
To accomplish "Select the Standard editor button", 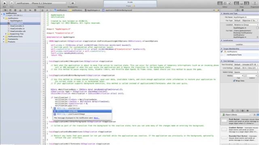I will [x=220, y=3].
